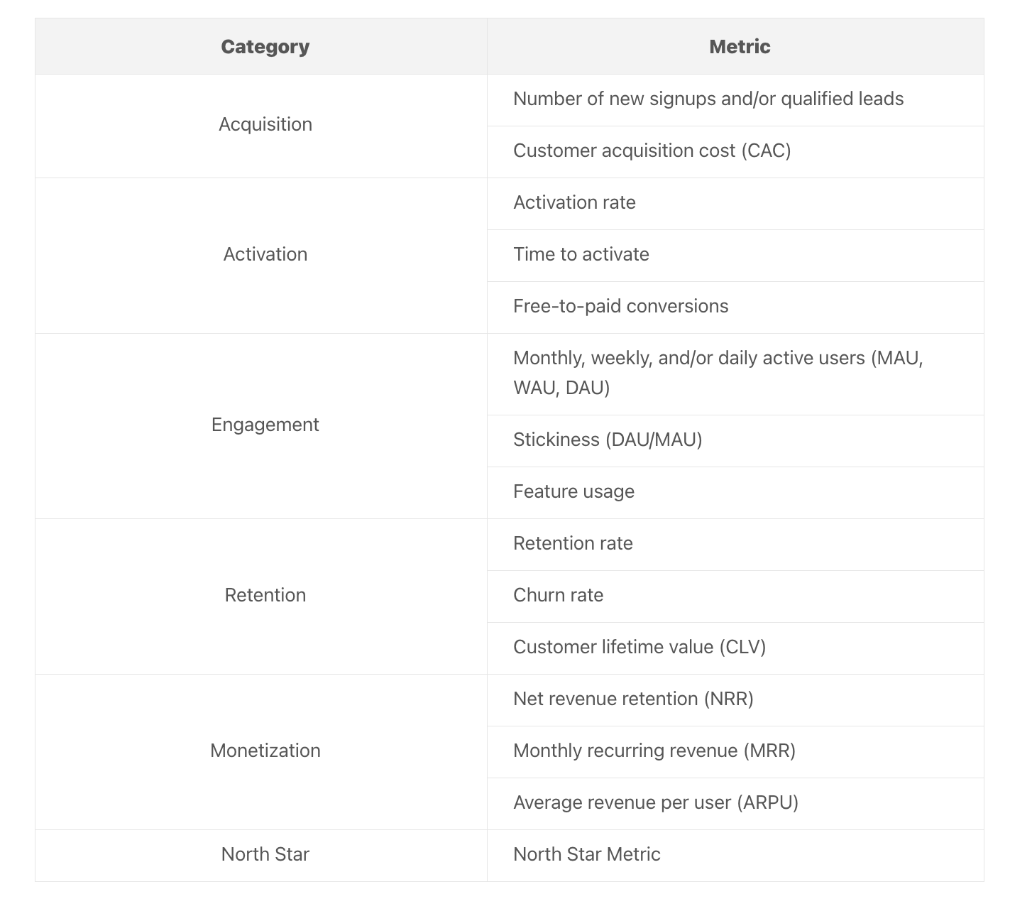Click the Category column header

coord(265,47)
